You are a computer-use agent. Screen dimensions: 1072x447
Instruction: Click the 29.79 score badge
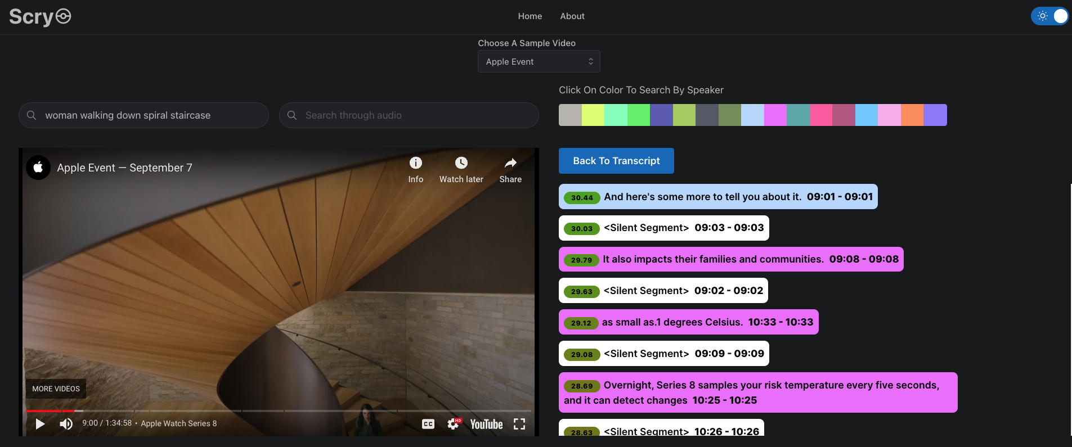tap(581, 260)
